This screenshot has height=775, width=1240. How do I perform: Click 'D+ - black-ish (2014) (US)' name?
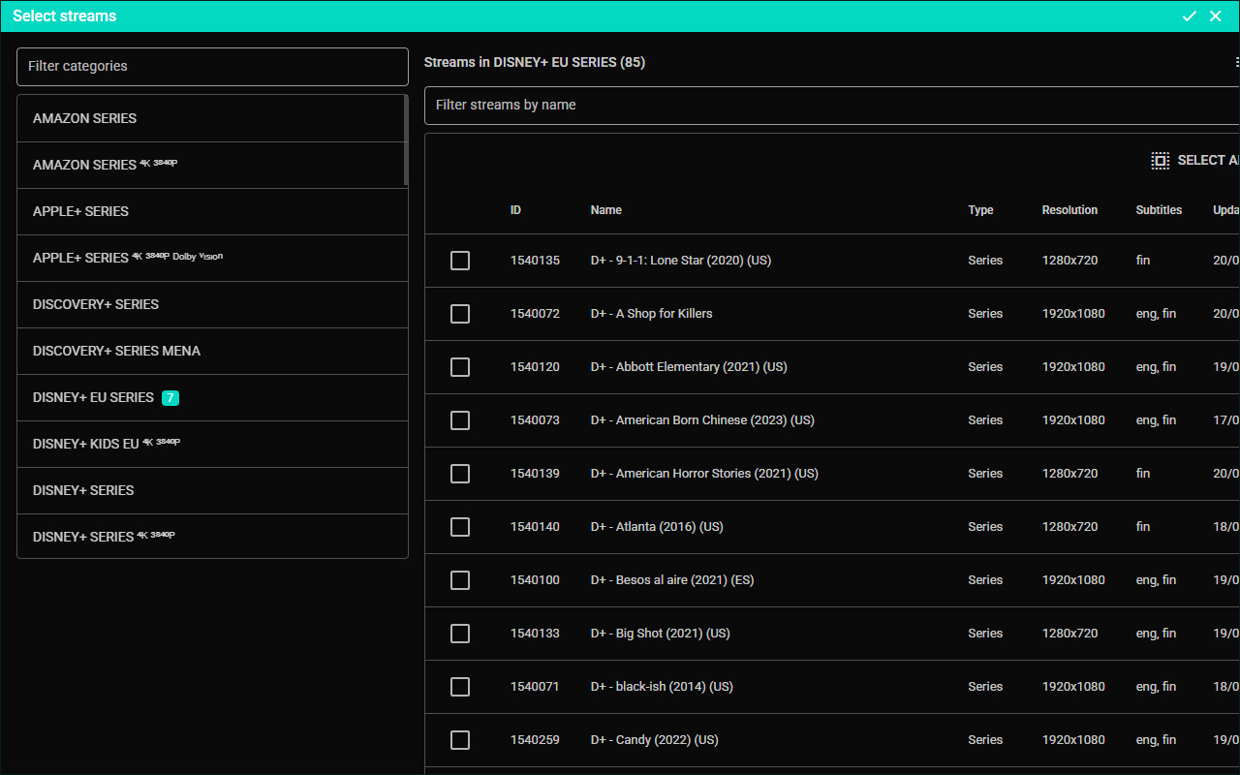click(662, 687)
